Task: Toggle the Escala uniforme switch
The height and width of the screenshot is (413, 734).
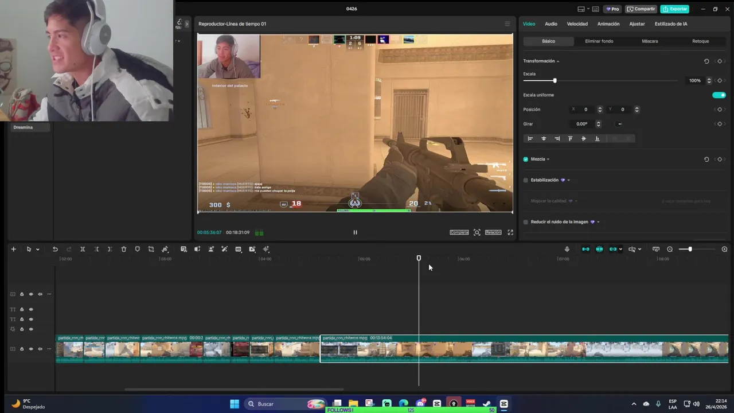Action: pyautogui.click(x=719, y=95)
